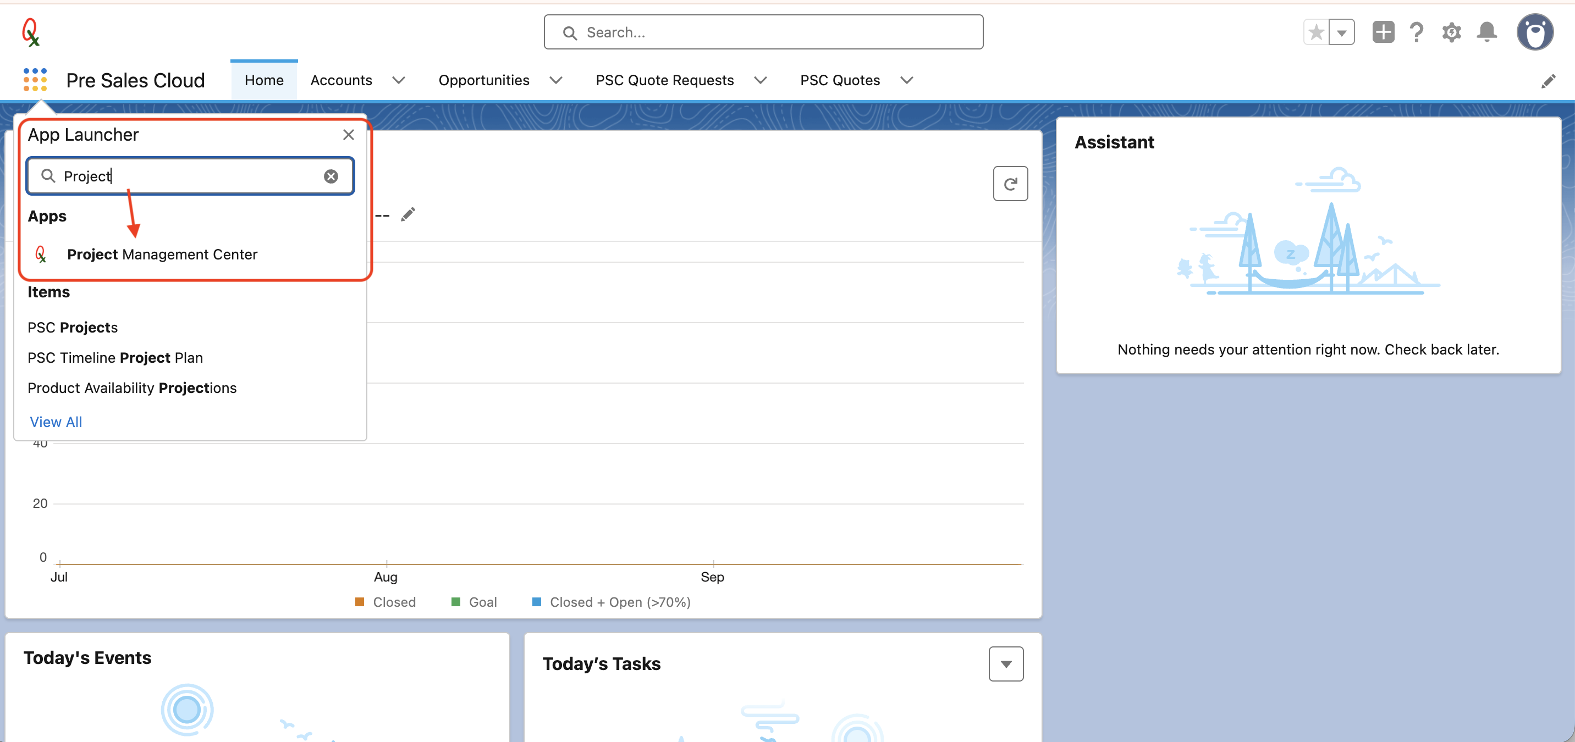This screenshot has height=742, width=1575.
Task: Open the PSC Quote Requests tab
Action: point(665,80)
